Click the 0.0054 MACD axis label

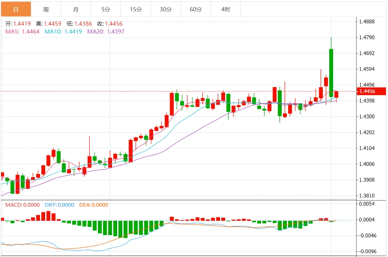367,204
